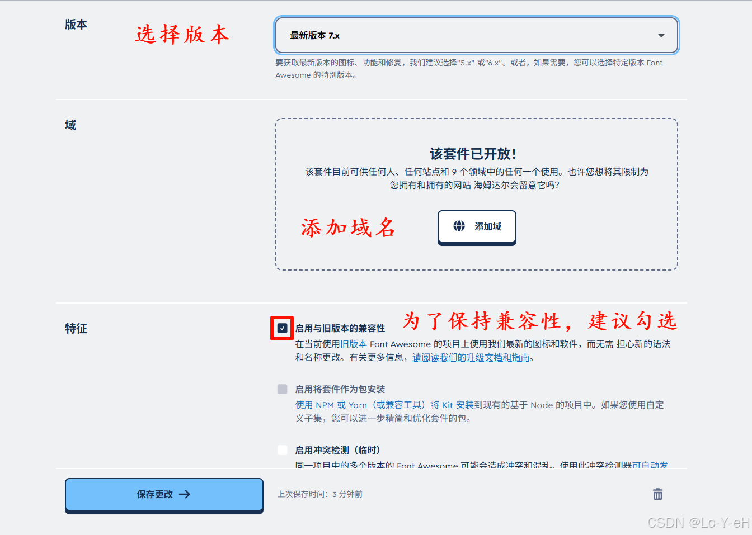Click the 保存更改 button

(x=164, y=494)
